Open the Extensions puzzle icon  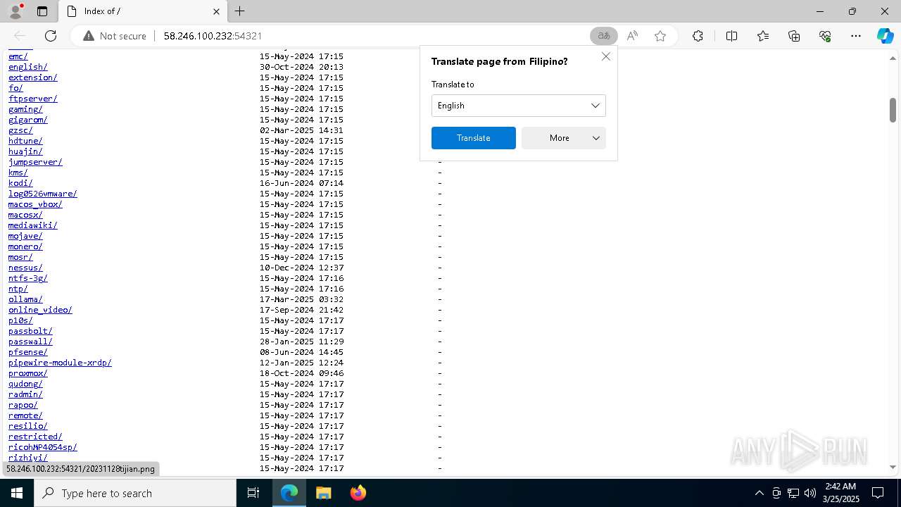tap(698, 36)
